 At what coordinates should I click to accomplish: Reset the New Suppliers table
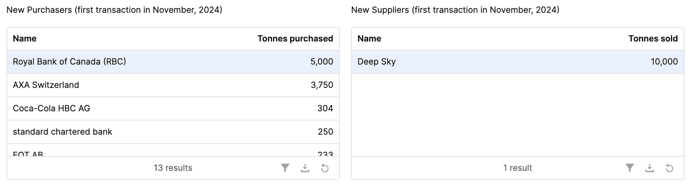pyautogui.click(x=670, y=168)
